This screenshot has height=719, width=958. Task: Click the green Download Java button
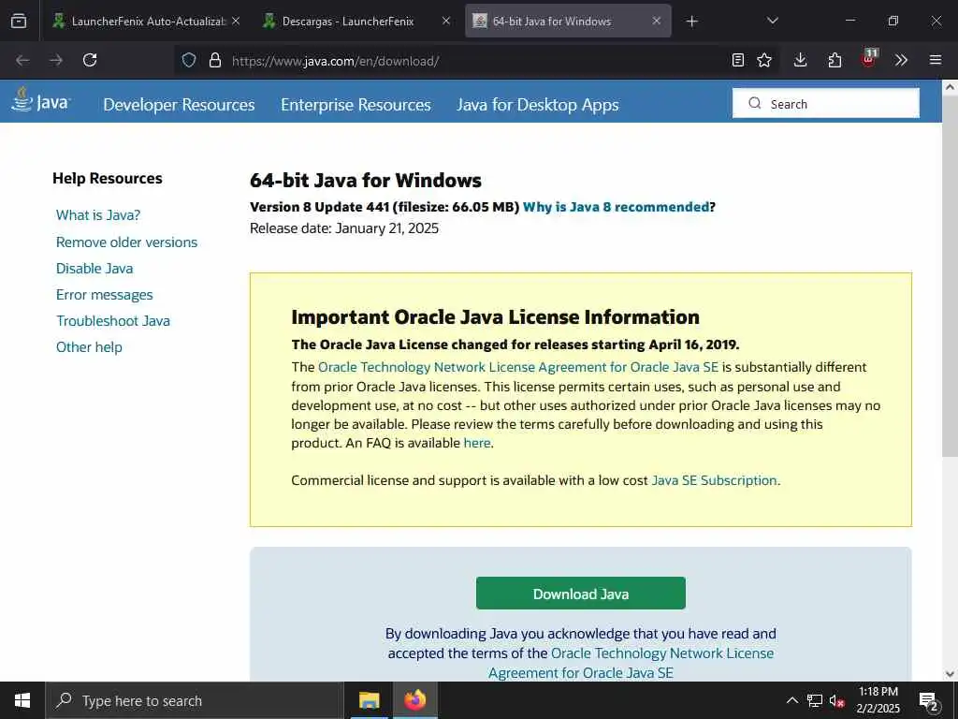pos(580,593)
